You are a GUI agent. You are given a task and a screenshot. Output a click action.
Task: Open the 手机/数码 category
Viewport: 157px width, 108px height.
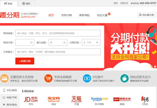(x=10, y=90)
